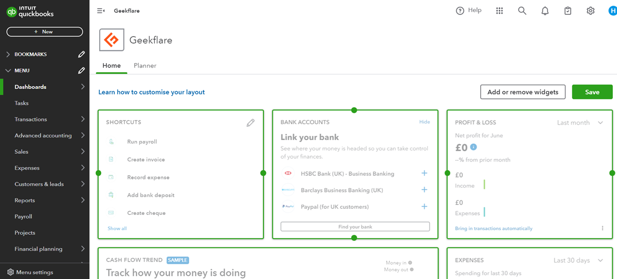This screenshot has width=617, height=279.
Task: Open the Last 30 days dropdown
Action: point(578,261)
